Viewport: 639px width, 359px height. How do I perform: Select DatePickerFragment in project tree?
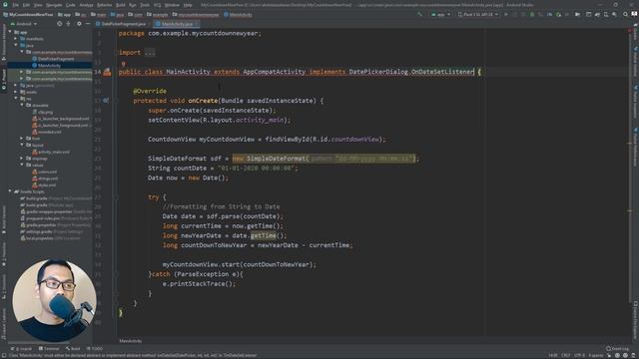click(x=53, y=59)
